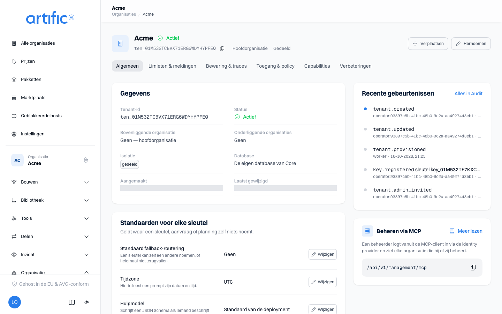The height and width of the screenshot is (314, 502).
Task: Expand the Bibliotheek section
Action: (x=50, y=200)
